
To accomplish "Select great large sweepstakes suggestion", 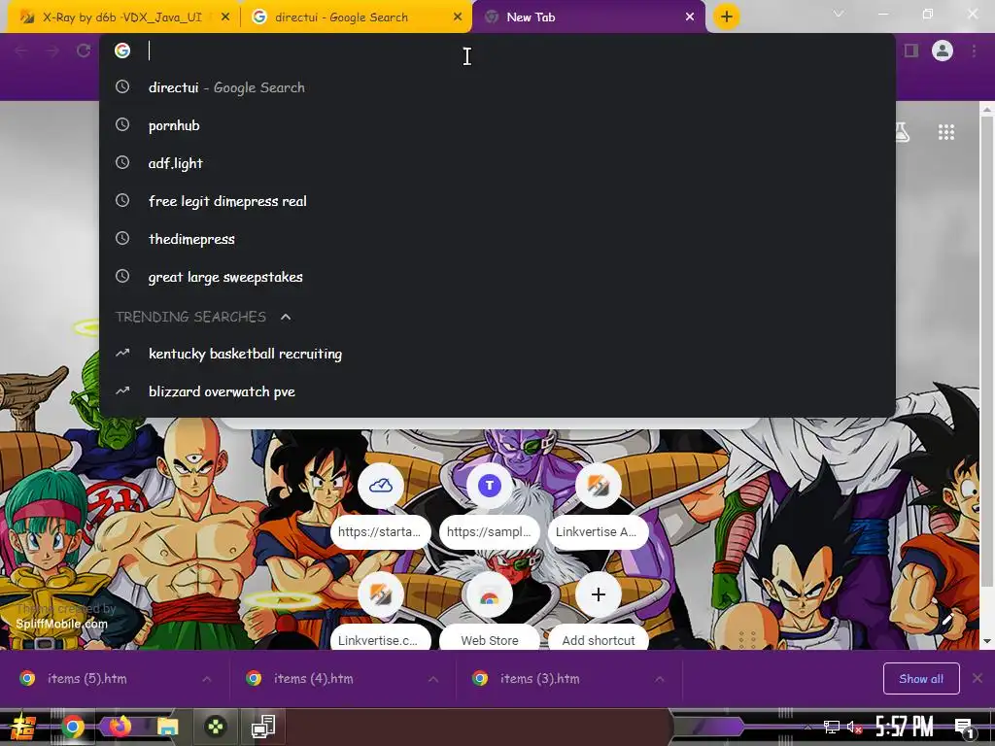I will click(x=497, y=277).
